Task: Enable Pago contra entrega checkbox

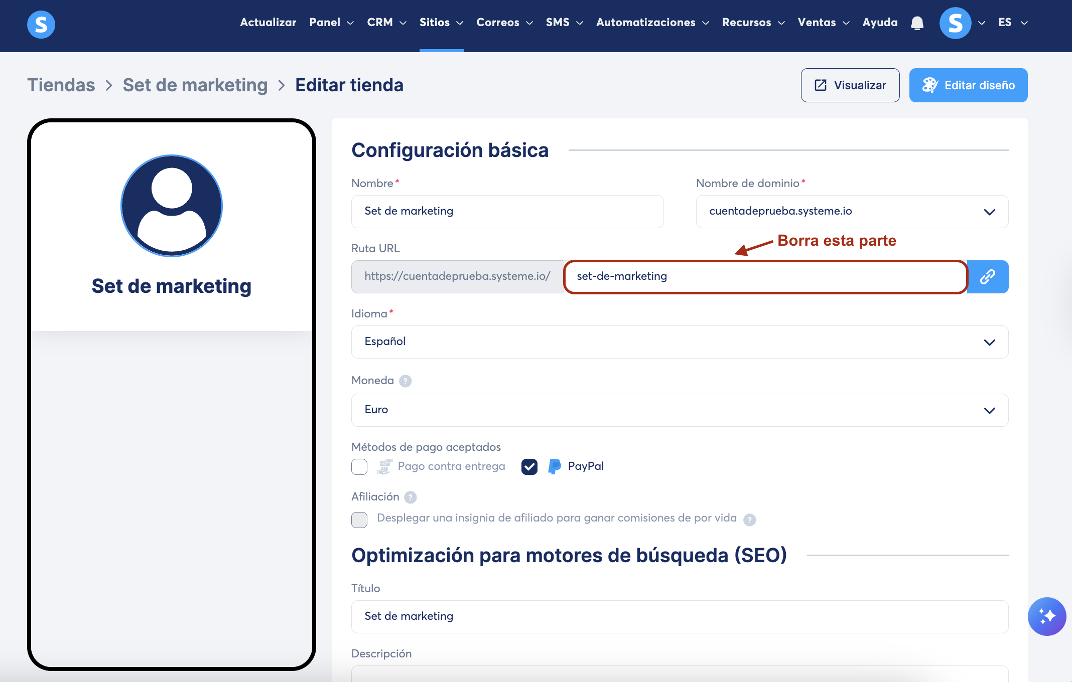Action: point(359,467)
